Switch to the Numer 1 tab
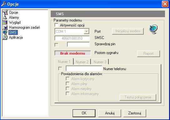 pyautogui.click(x=64, y=62)
